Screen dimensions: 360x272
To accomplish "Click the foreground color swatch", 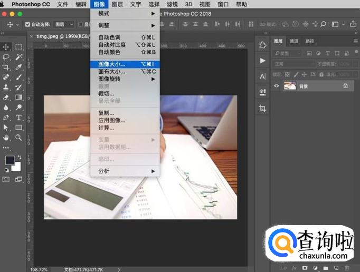I will (10, 160).
